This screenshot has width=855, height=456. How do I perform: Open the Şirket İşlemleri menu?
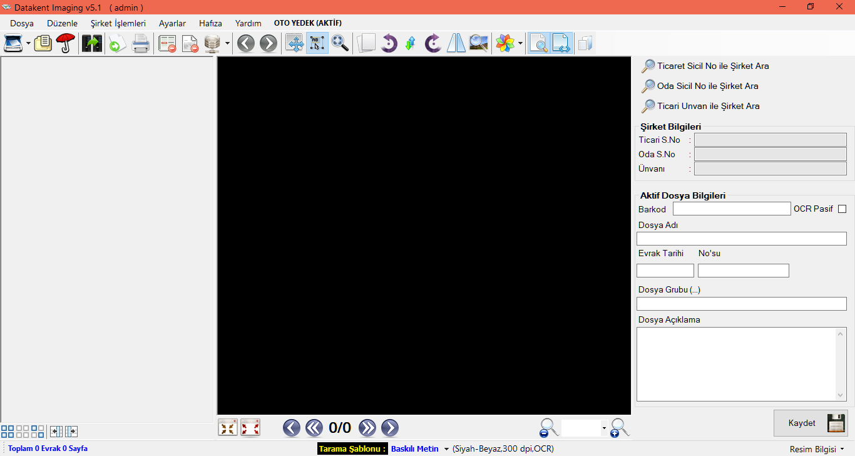[x=118, y=23]
